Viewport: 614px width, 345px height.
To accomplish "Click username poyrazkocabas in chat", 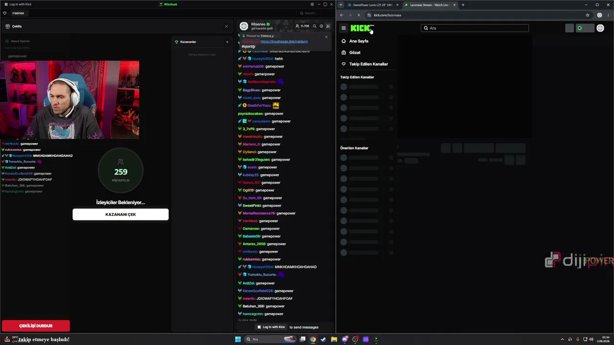I will pyautogui.click(x=250, y=114).
